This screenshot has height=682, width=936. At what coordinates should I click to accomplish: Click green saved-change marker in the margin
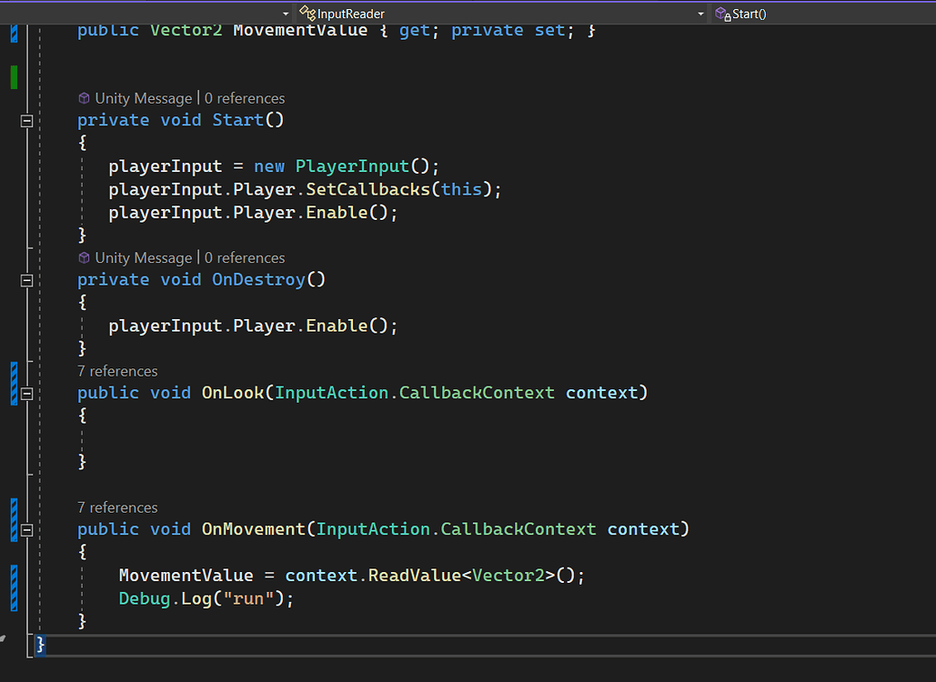15,77
